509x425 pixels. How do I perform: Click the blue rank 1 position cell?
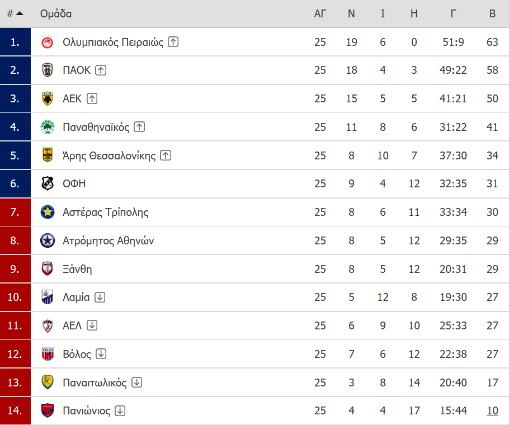(15, 42)
